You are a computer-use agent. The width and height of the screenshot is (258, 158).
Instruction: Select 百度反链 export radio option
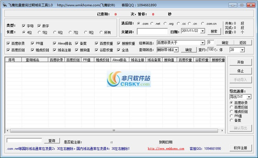click(231, 107)
